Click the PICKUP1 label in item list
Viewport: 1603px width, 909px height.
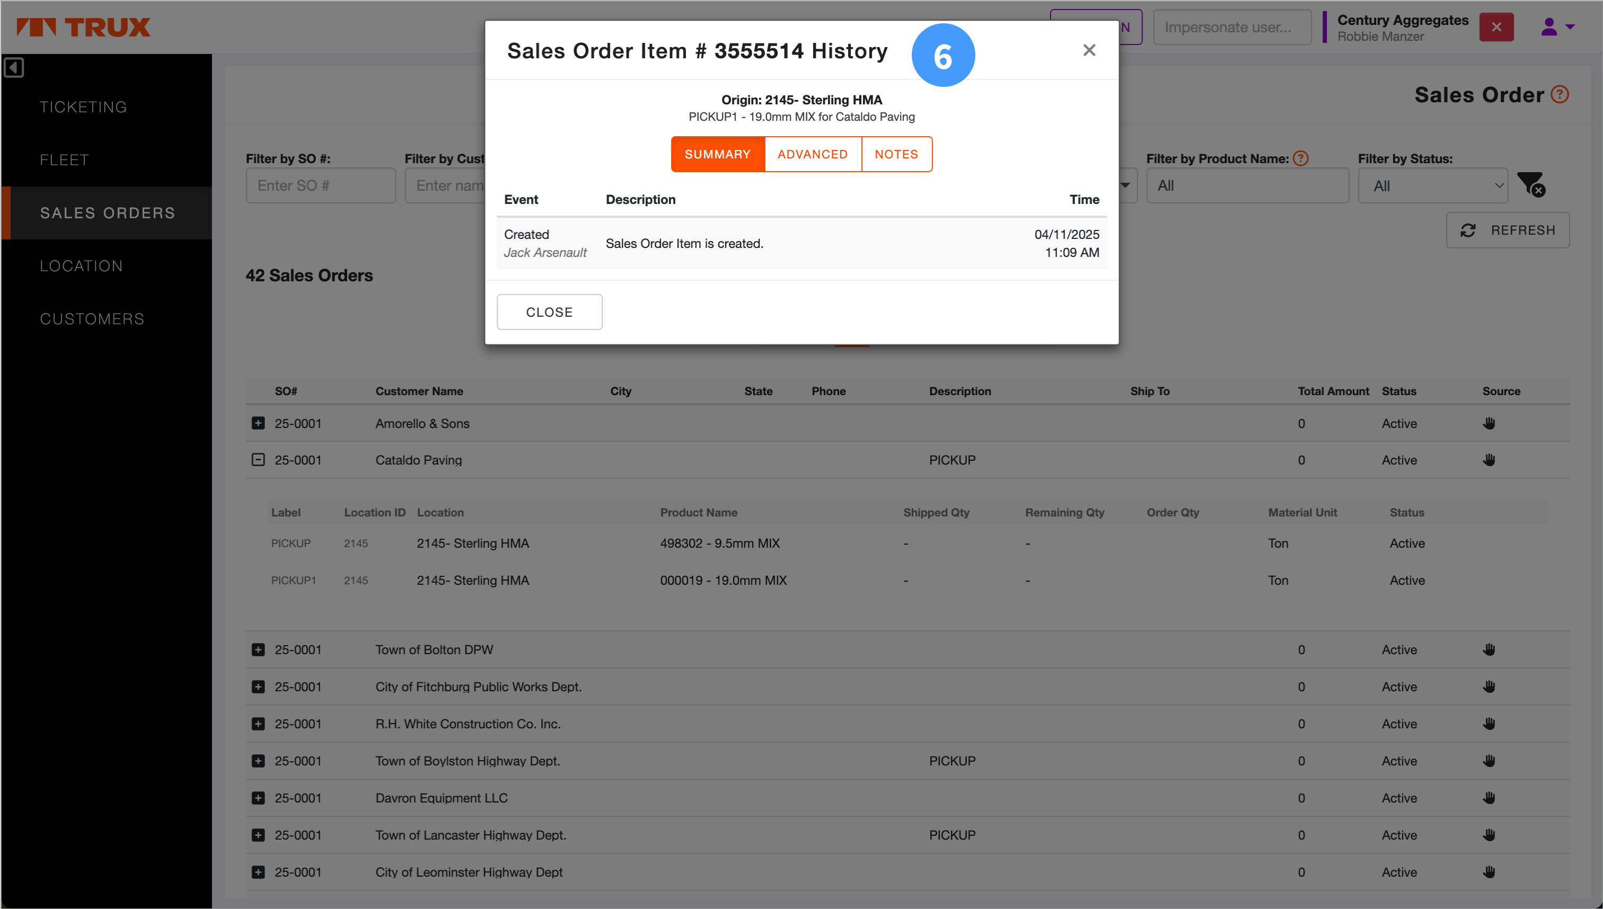293,581
